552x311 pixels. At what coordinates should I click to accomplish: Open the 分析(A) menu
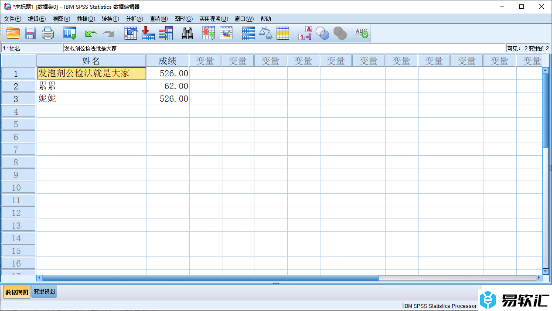tap(134, 19)
